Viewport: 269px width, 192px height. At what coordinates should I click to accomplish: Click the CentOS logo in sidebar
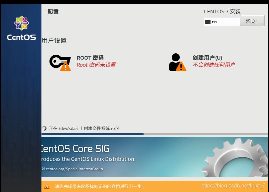pos(21,28)
